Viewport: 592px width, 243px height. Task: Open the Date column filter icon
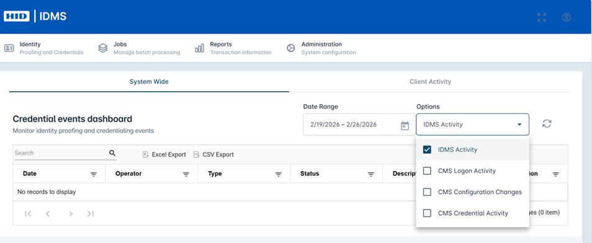(x=94, y=174)
